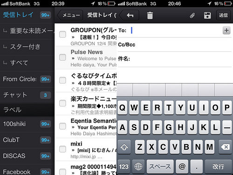Open the Eqentia Semantic email

86,126
